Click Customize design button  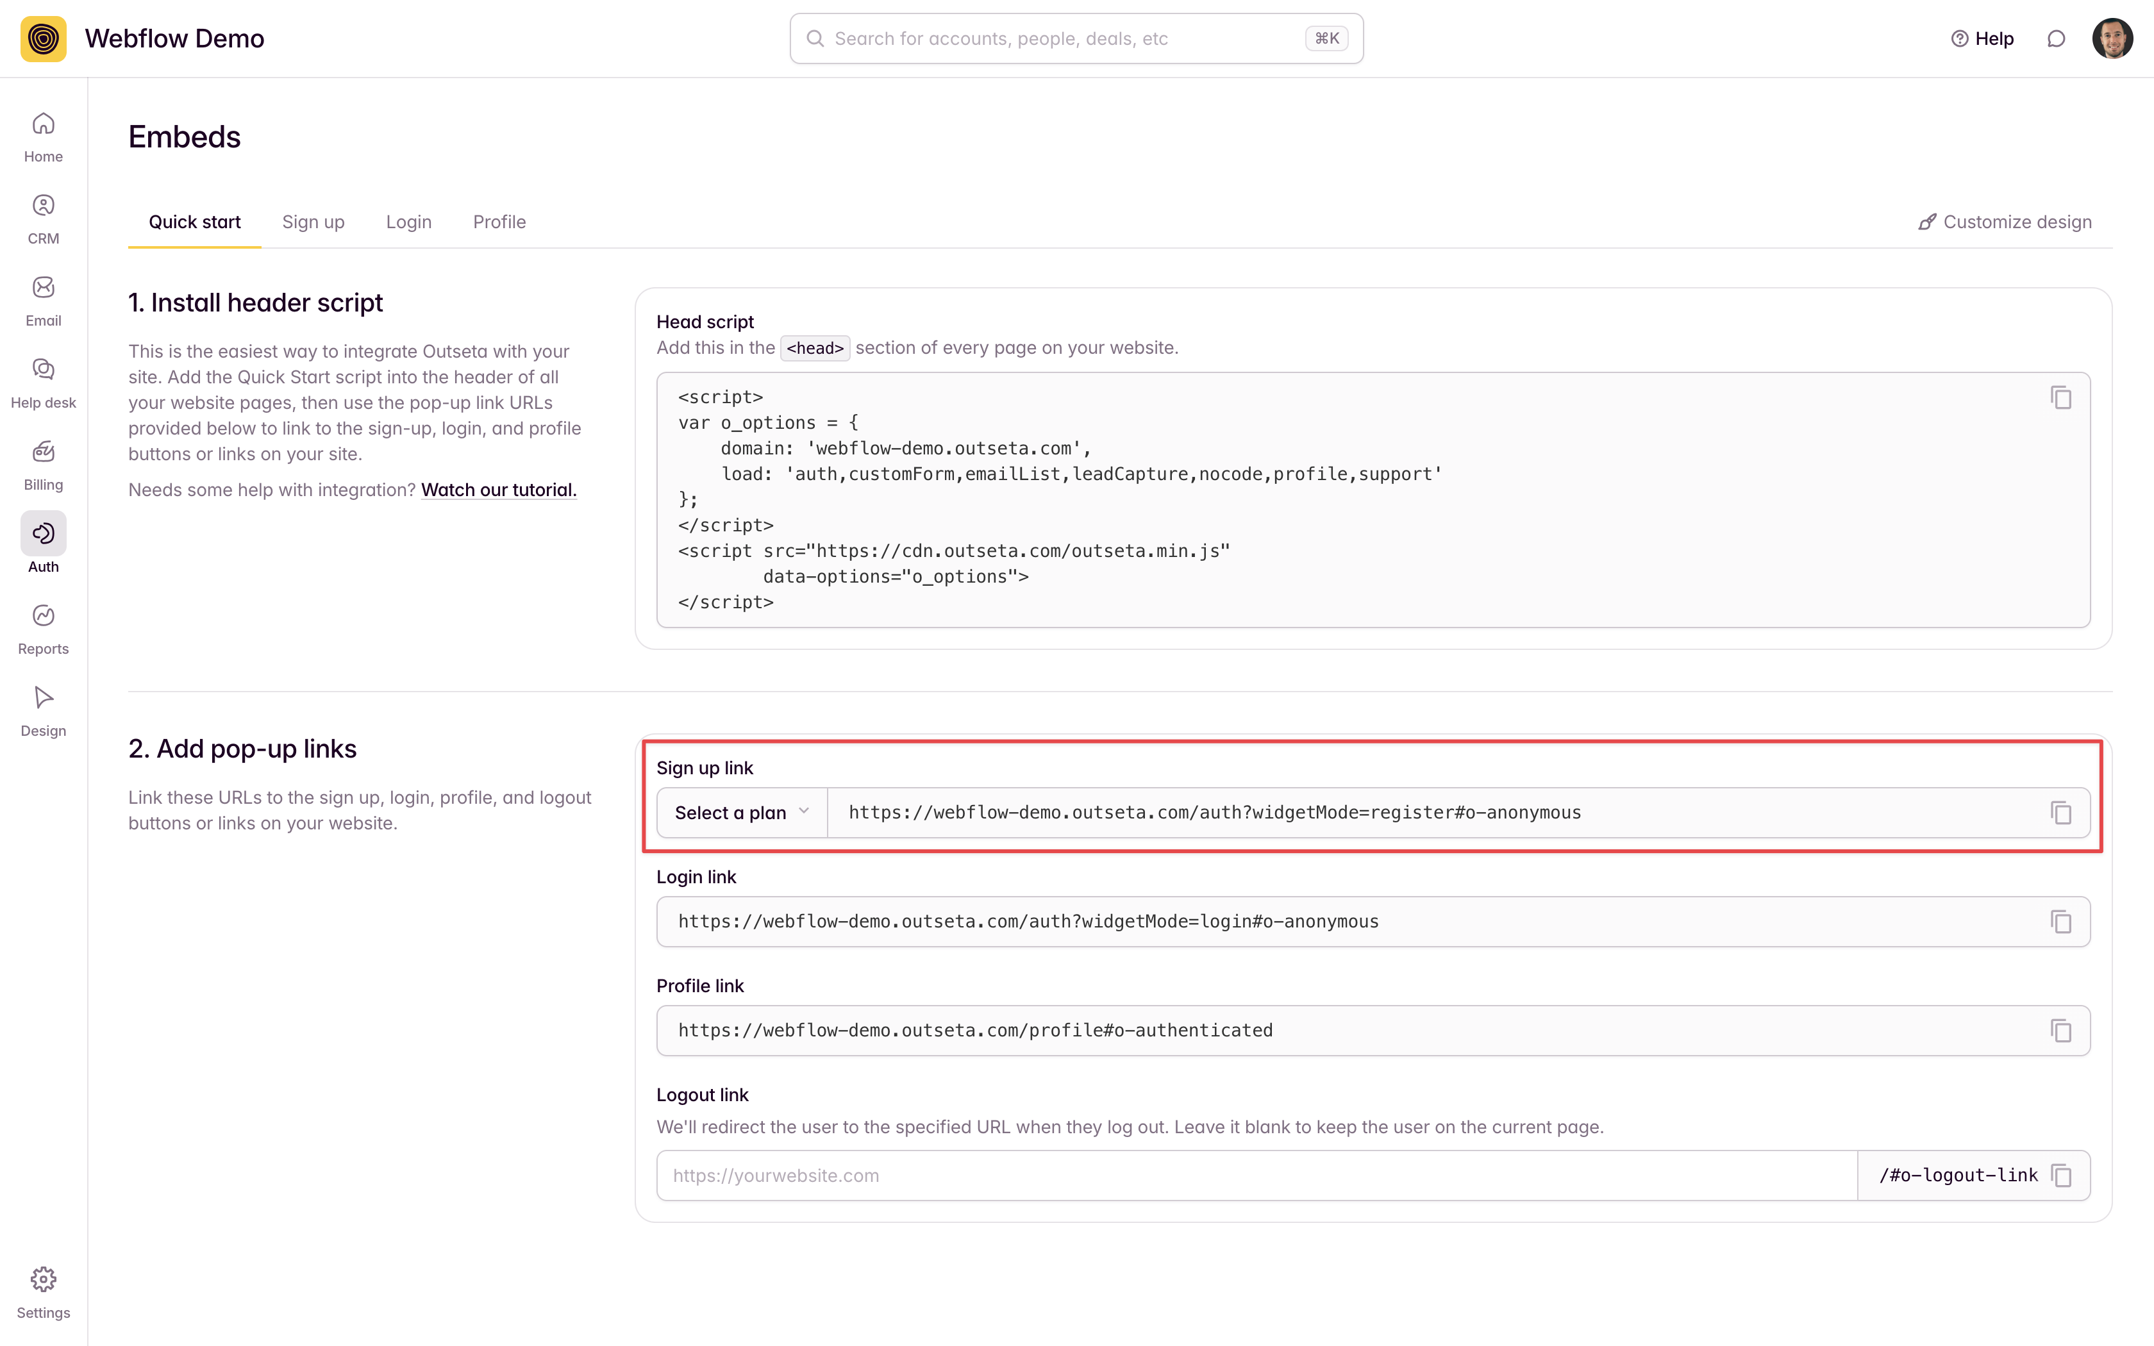point(2005,222)
